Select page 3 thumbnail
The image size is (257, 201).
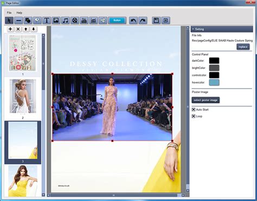click(x=23, y=140)
